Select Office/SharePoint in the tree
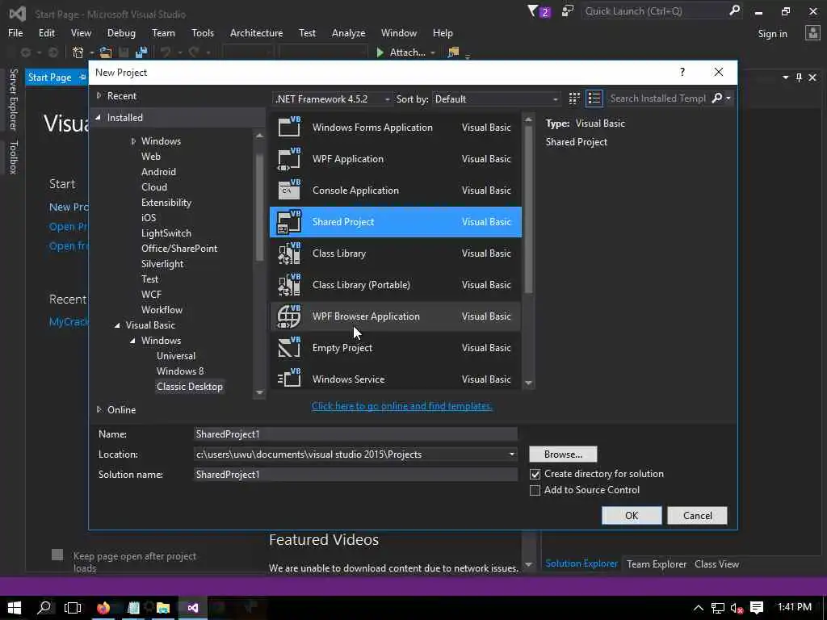827x620 pixels. tap(179, 249)
